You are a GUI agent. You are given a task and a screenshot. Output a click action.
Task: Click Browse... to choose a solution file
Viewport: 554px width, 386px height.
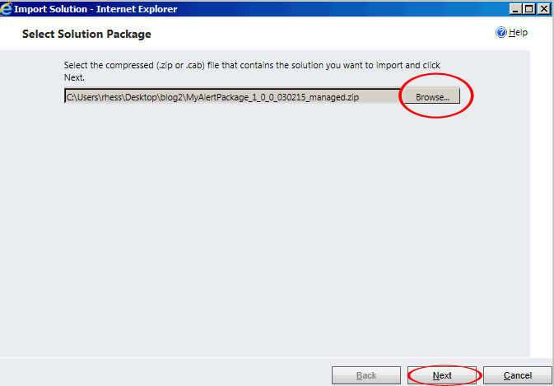coord(432,97)
